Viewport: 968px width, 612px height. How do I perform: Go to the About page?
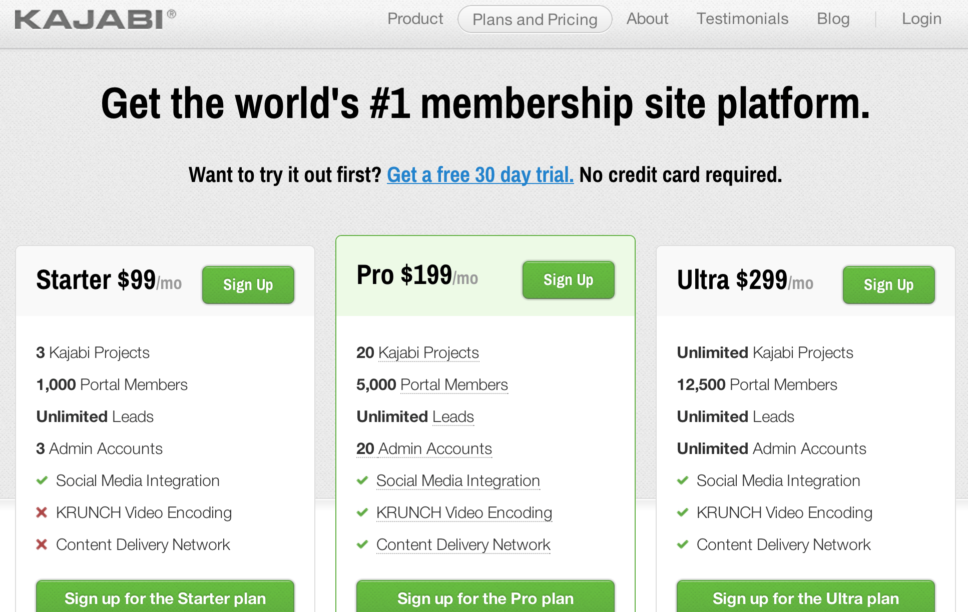647,19
